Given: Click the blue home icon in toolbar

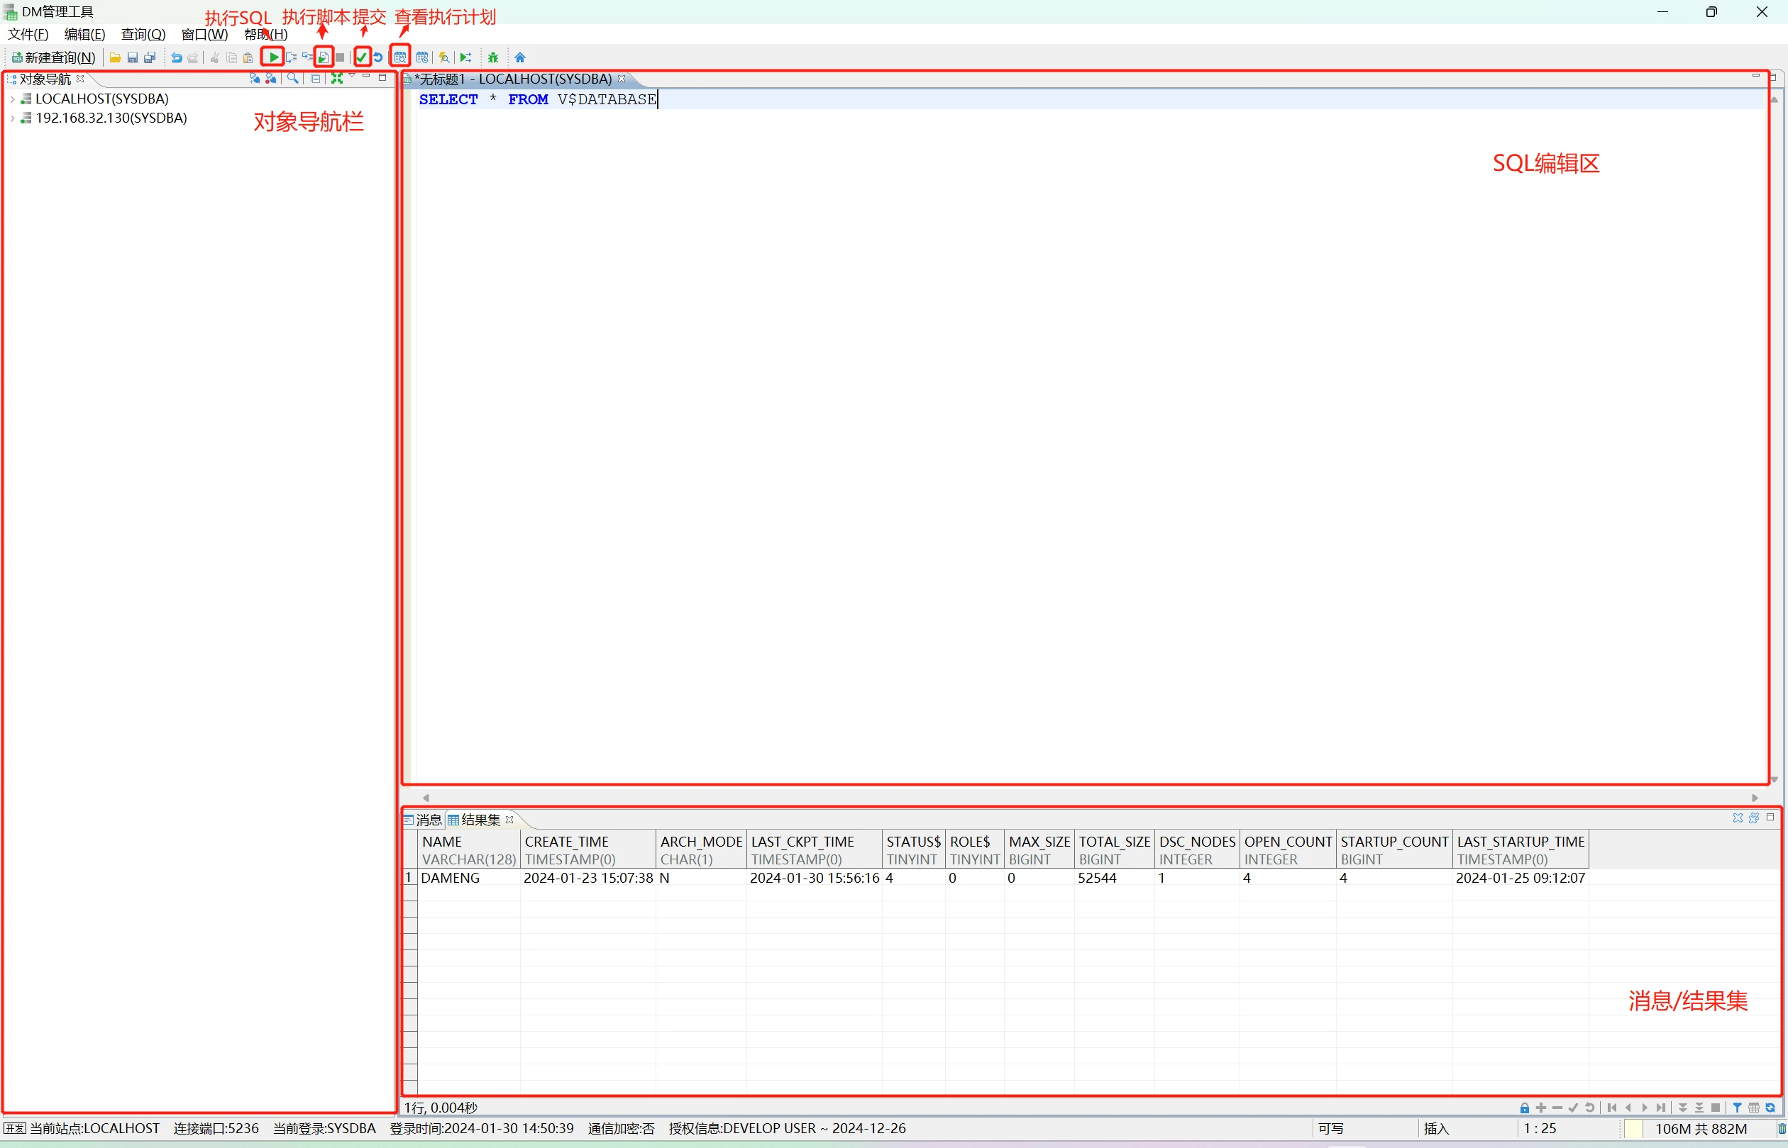Looking at the screenshot, I should [520, 57].
